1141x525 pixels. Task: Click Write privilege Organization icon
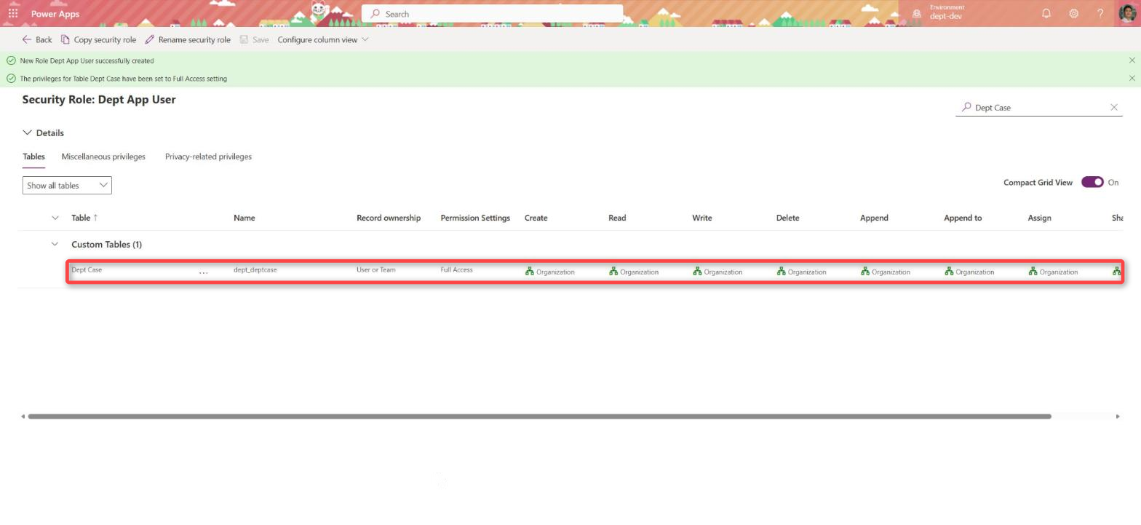click(697, 271)
